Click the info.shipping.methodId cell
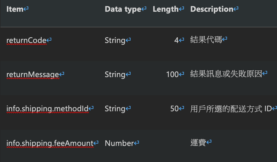The width and height of the screenshot is (277, 162). tap(47, 109)
